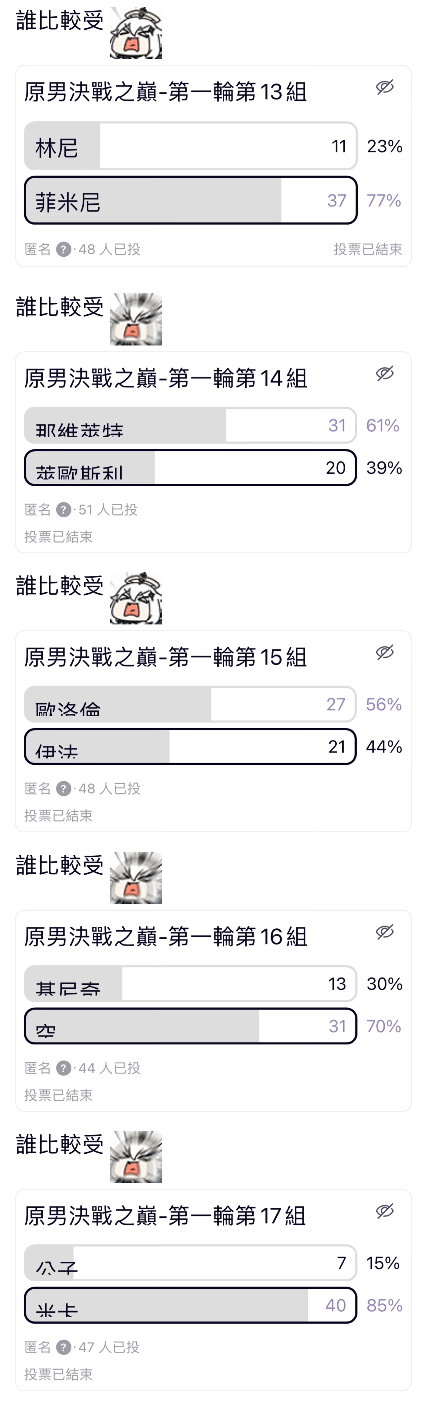Screen dimensions: 427x1404
Task: Select the 空 option with 31 votes
Action: 190,1026
